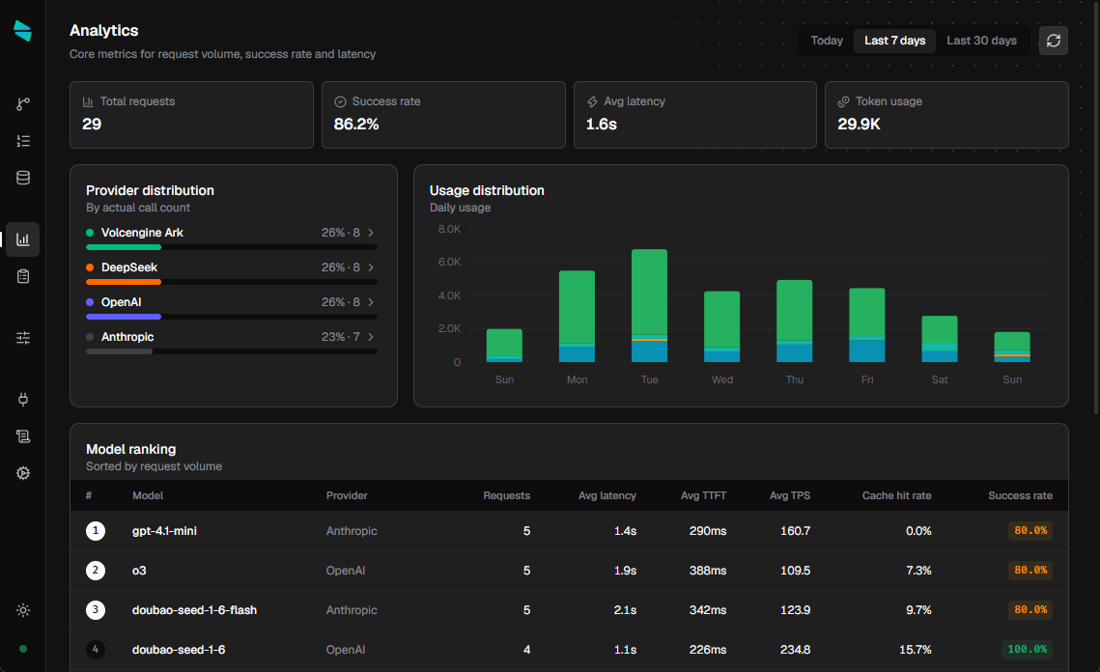Screen dimensions: 1100x672
Task: Click the 80.0% badge in o3 row
Action: 1029,571
